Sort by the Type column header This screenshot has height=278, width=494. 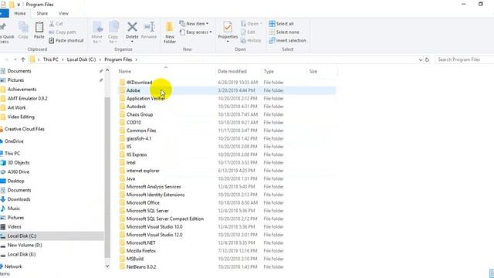269,72
